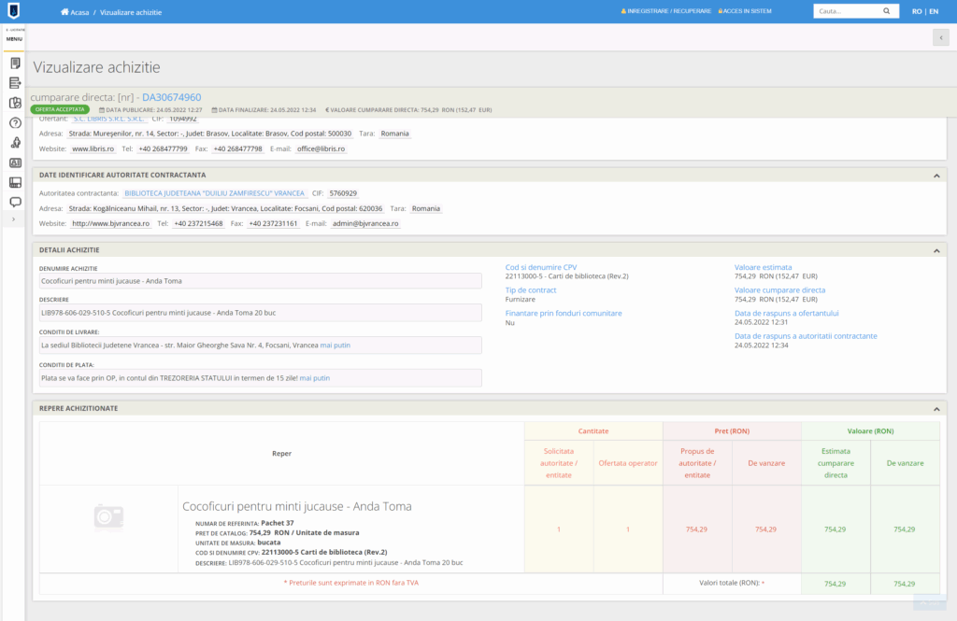Click Data finalizare 24.05.2022 12:34 text
This screenshot has height=621, width=957.
(x=264, y=110)
